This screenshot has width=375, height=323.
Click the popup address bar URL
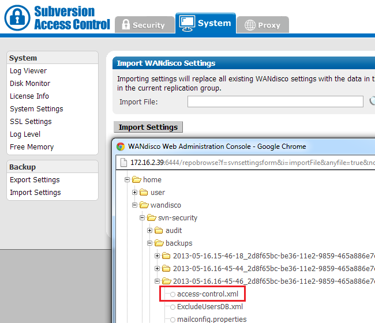coord(253,163)
